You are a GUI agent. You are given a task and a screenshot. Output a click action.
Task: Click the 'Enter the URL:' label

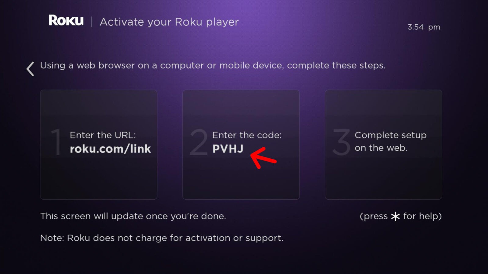(103, 135)
